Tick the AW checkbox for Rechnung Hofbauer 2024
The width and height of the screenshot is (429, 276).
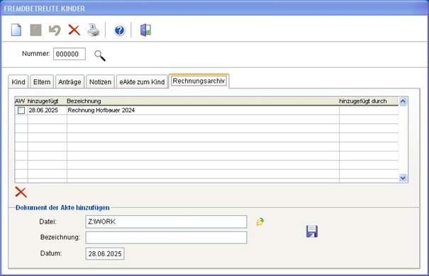tap(21, 110)
